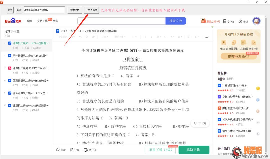The image size is (270, 159).
Task: Click the bold B formatting icon
Action: click(x=145, y=37)
